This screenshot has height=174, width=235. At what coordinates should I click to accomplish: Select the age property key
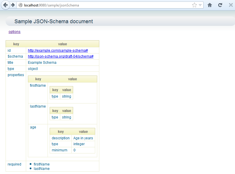click(x=33, y=127)
